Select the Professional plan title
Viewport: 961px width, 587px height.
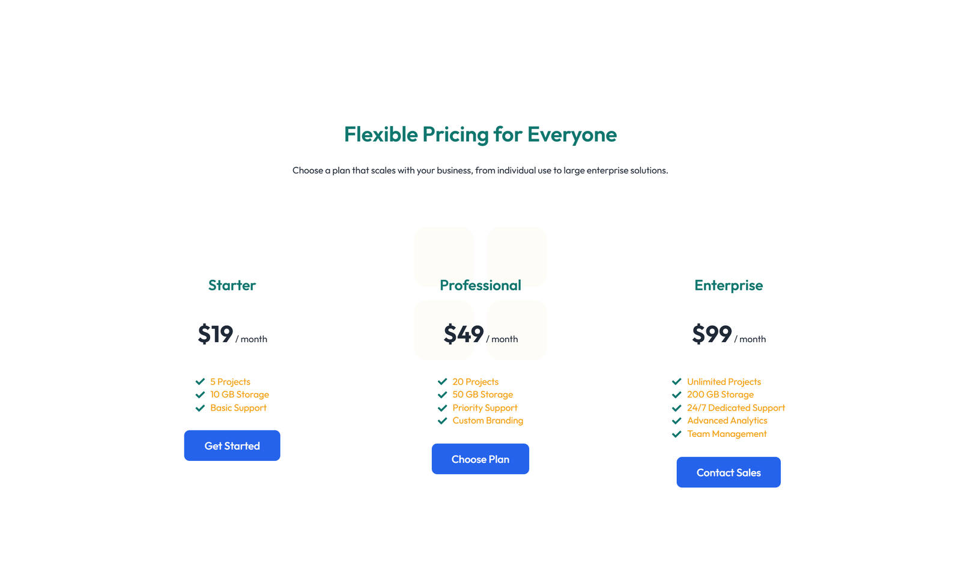click(x=480, y=286)
